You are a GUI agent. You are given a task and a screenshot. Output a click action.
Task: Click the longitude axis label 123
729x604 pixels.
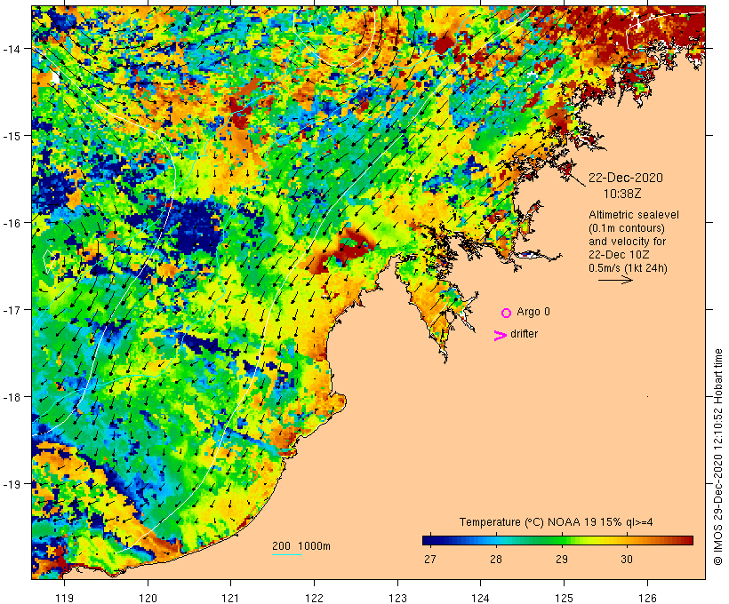(397, 598)
